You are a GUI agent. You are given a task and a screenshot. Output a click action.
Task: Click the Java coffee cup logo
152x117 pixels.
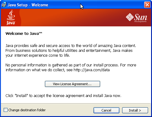11,15
